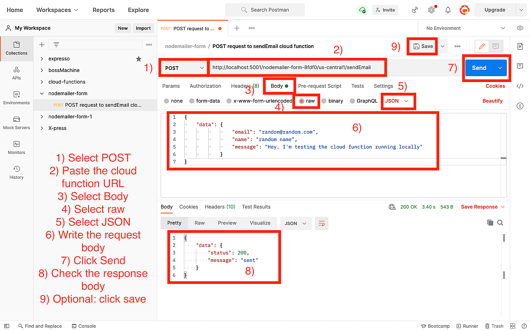Open the Collections sidebar panel

16,48
